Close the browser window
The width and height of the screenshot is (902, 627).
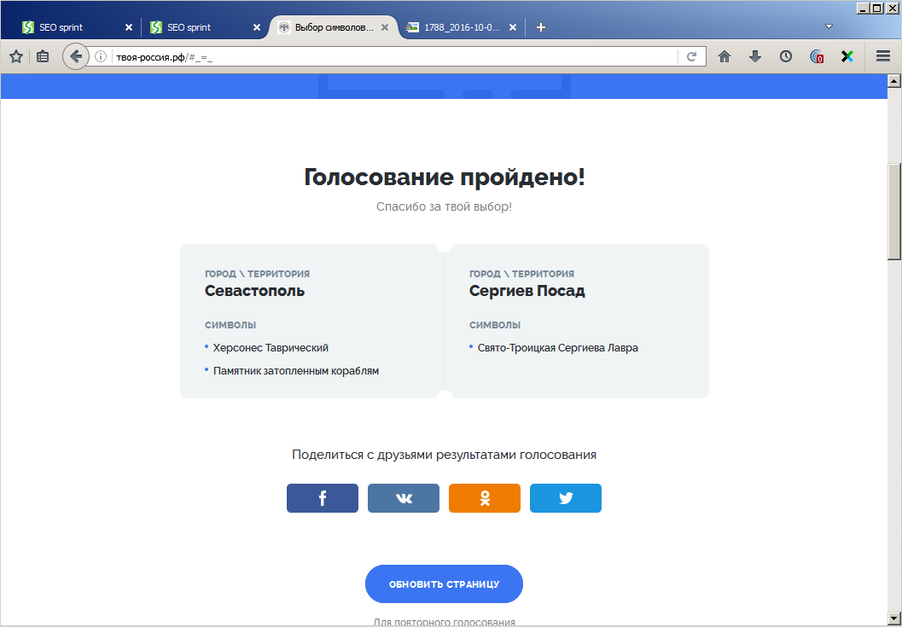click(891, 8)
